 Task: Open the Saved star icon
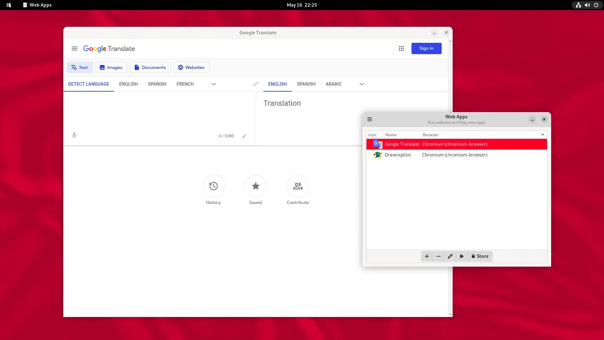click(x=256, y=186)
